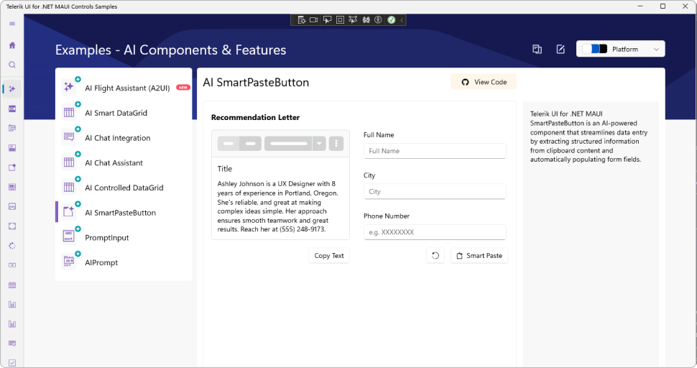Toggle Track Focused Element debug icon
The image size is (697, 368).
click(353, 20)
